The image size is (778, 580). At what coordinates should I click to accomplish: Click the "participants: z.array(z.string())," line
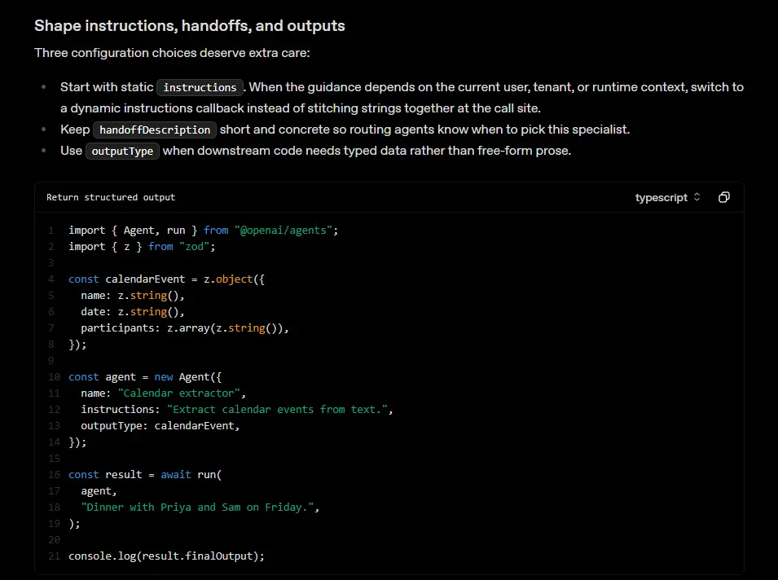[185, 328]
